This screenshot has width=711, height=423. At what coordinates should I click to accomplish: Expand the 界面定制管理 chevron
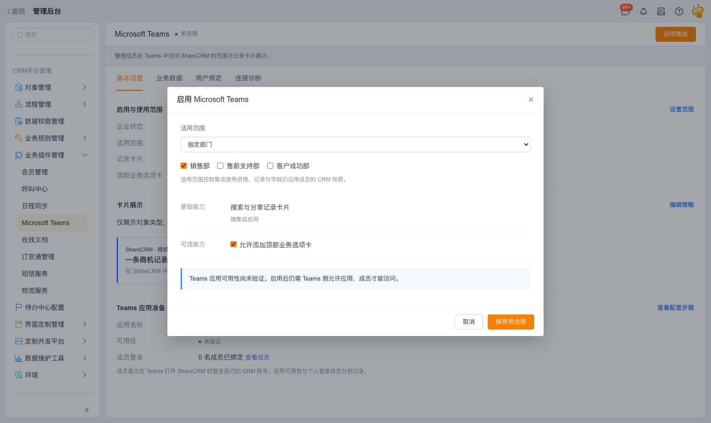point(85,324)
